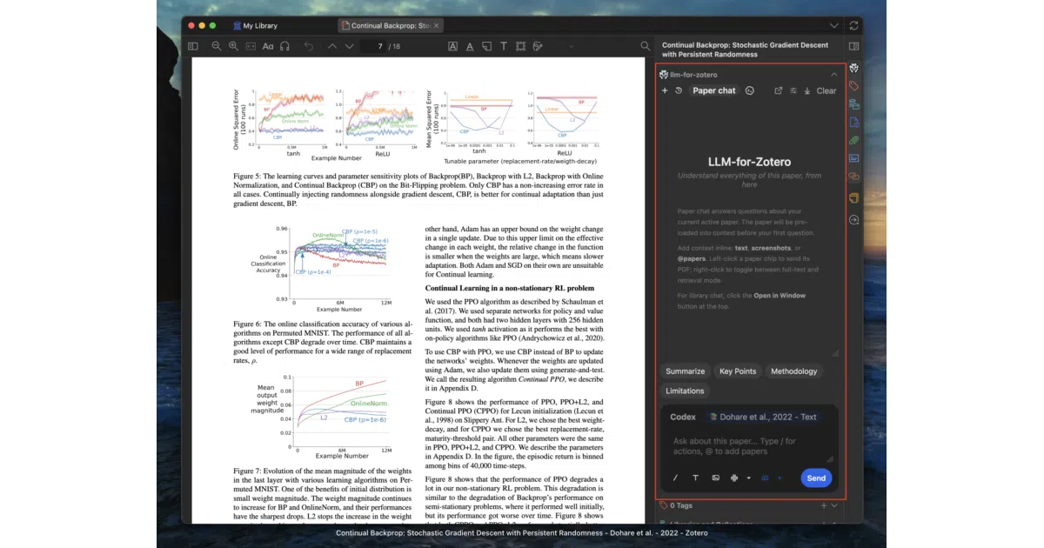Start a new chat with plus icon
The width and height of the screenshot is (1044, 548).
coord(665,90)
